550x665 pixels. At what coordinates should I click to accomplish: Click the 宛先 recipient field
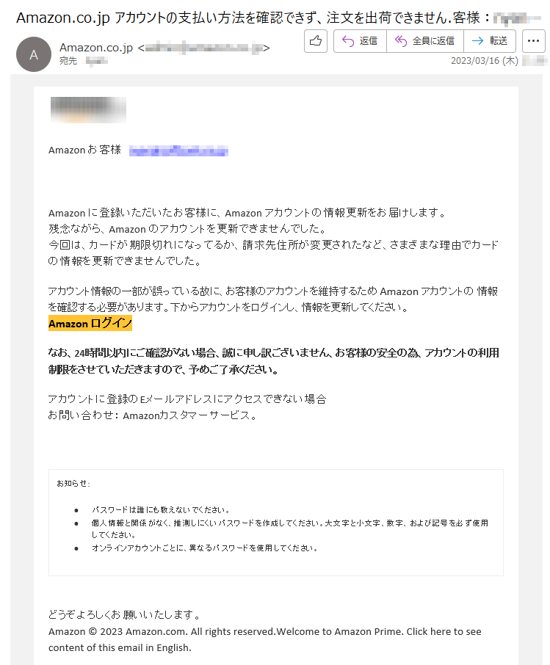(x=83, y=61)
